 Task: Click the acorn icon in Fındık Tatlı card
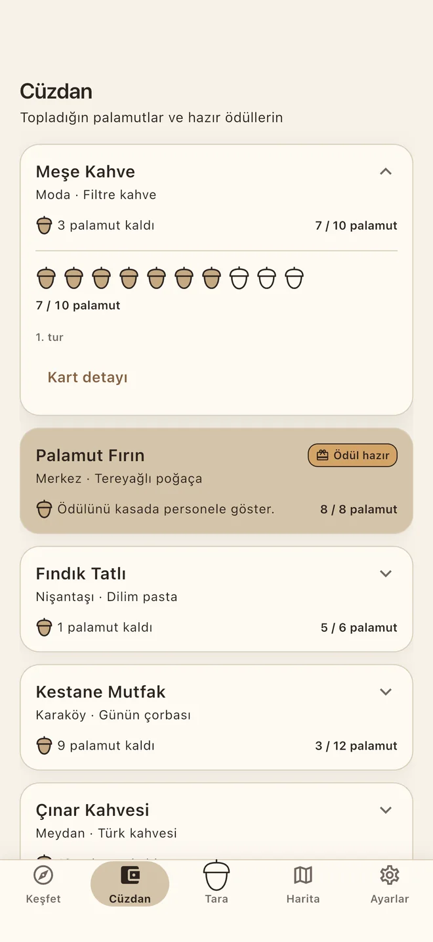44,627
